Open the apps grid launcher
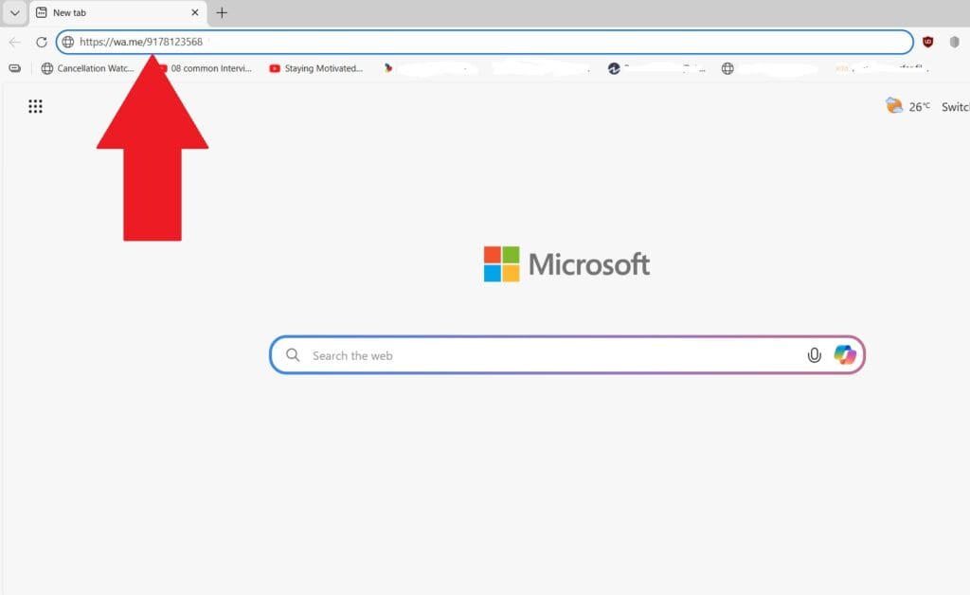 coord(35,106)
